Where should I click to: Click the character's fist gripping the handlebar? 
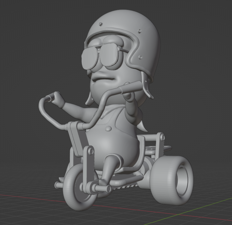coord(59,100)
